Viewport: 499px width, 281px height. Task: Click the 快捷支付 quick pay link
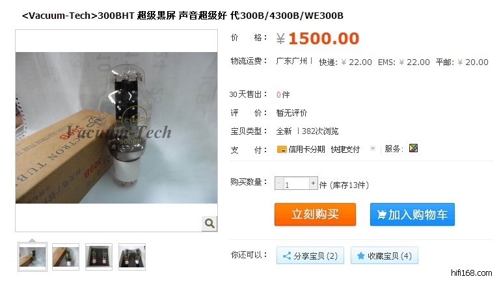coord(345,149)
